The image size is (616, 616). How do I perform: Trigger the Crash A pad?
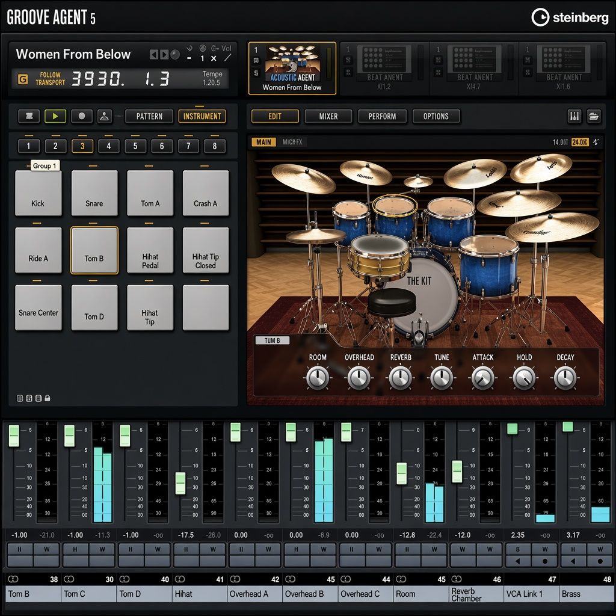tap(206, 193)
